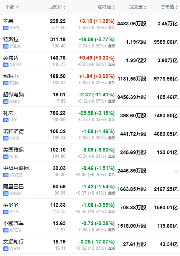Open the 特斯拉 stock row
Viewport: 180px width, 256px height.
(x=90, y=42)
